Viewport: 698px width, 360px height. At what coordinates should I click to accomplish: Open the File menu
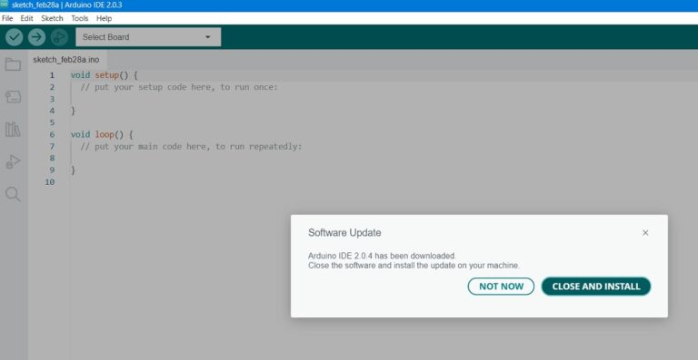pyautogui.click(x=7, y=18)
